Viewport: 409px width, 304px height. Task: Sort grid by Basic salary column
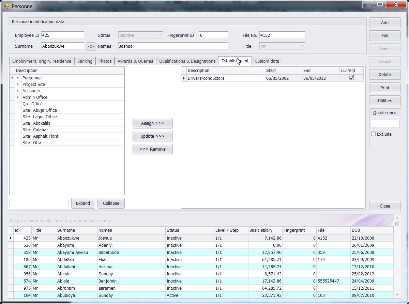click(x=265, y=230)
